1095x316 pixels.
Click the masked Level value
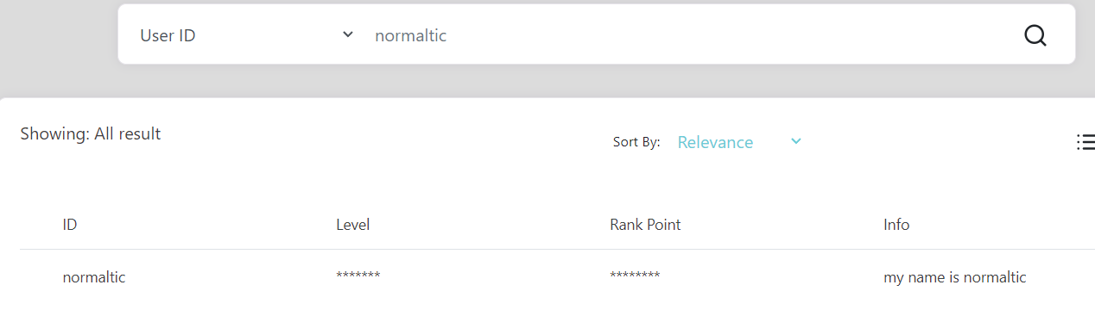click(x=358, y=276)
